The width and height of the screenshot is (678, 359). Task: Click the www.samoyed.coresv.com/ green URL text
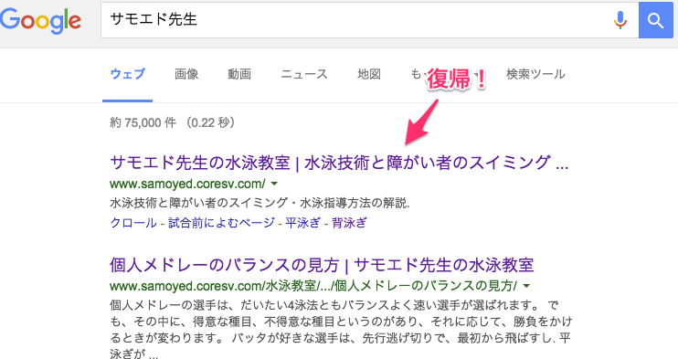[x=187, y=184]
